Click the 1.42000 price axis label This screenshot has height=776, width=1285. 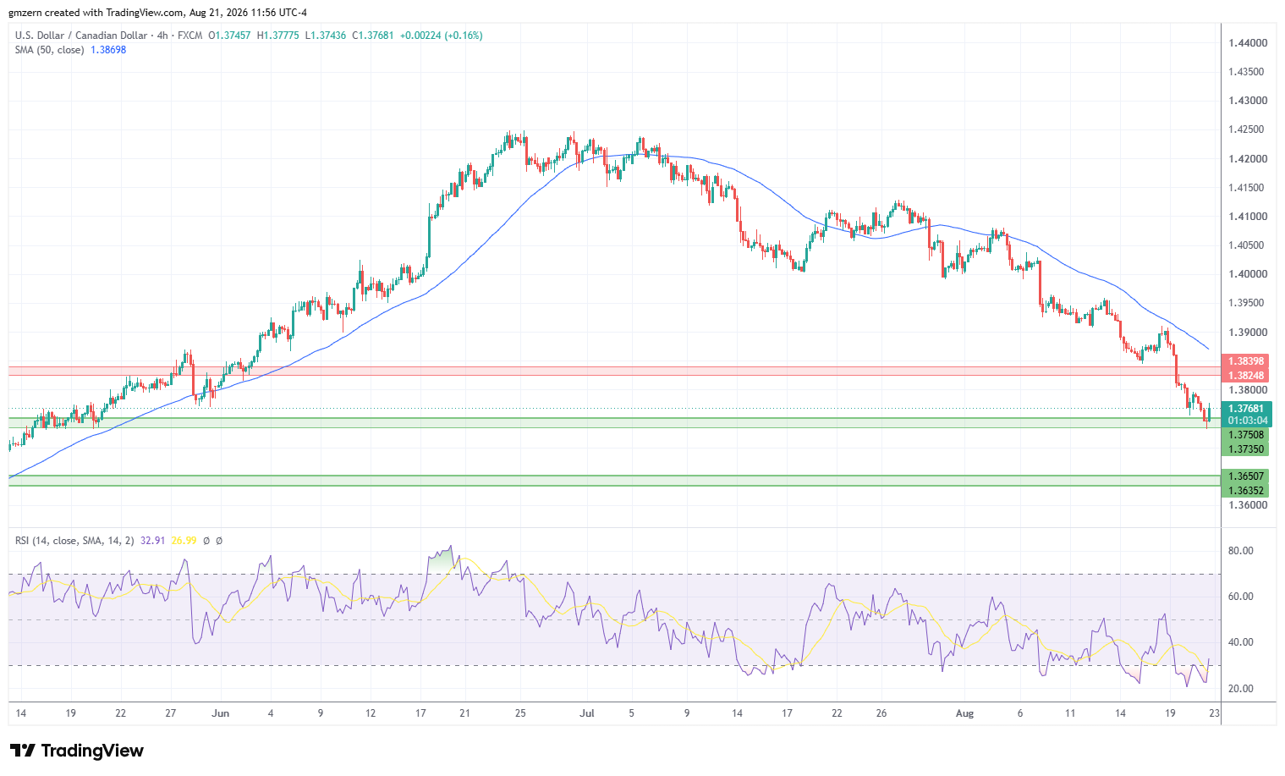coord(1248,159)
